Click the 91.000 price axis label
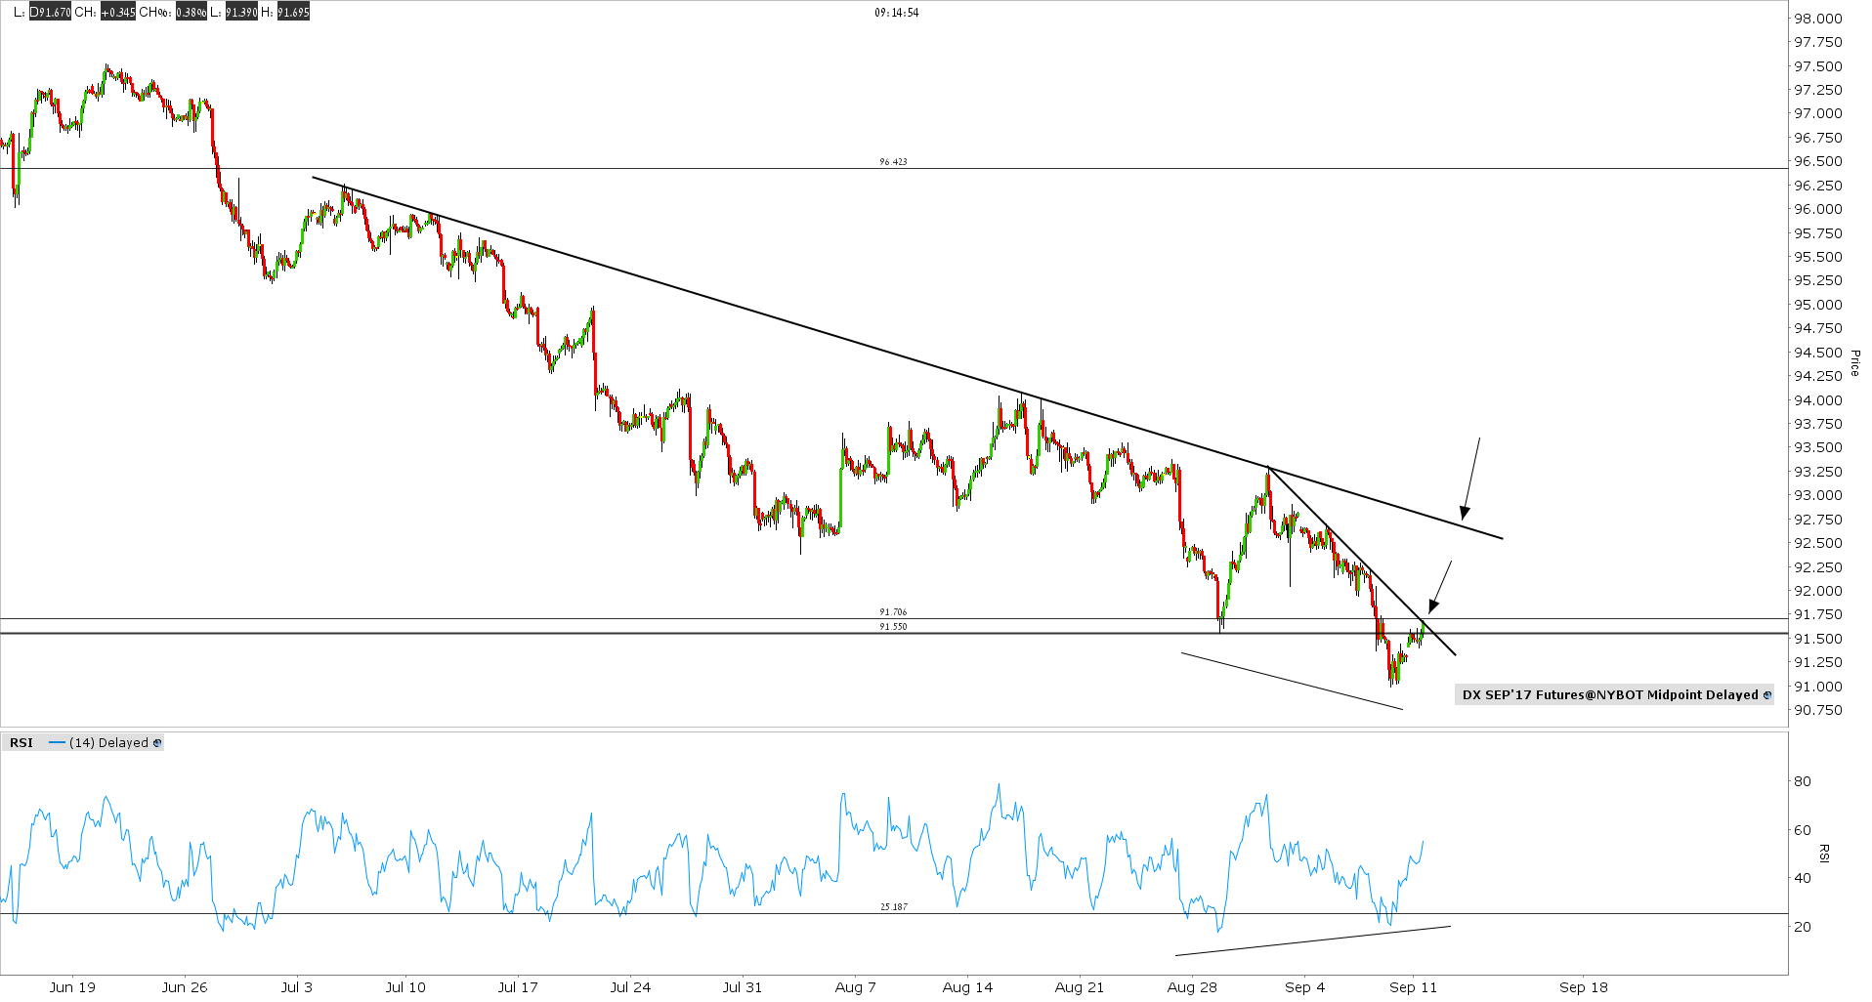The height and width of the screenshot is (1002, 1872). click(x=1817, y=687)
